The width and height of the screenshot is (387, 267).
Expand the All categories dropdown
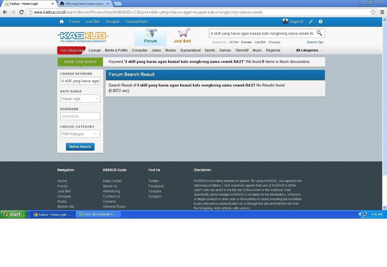309,50
